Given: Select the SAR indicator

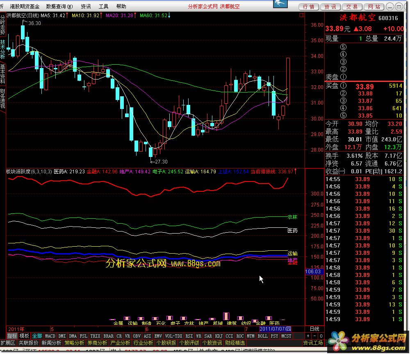Looking at the screenshot, I should [x=208, y=336].
